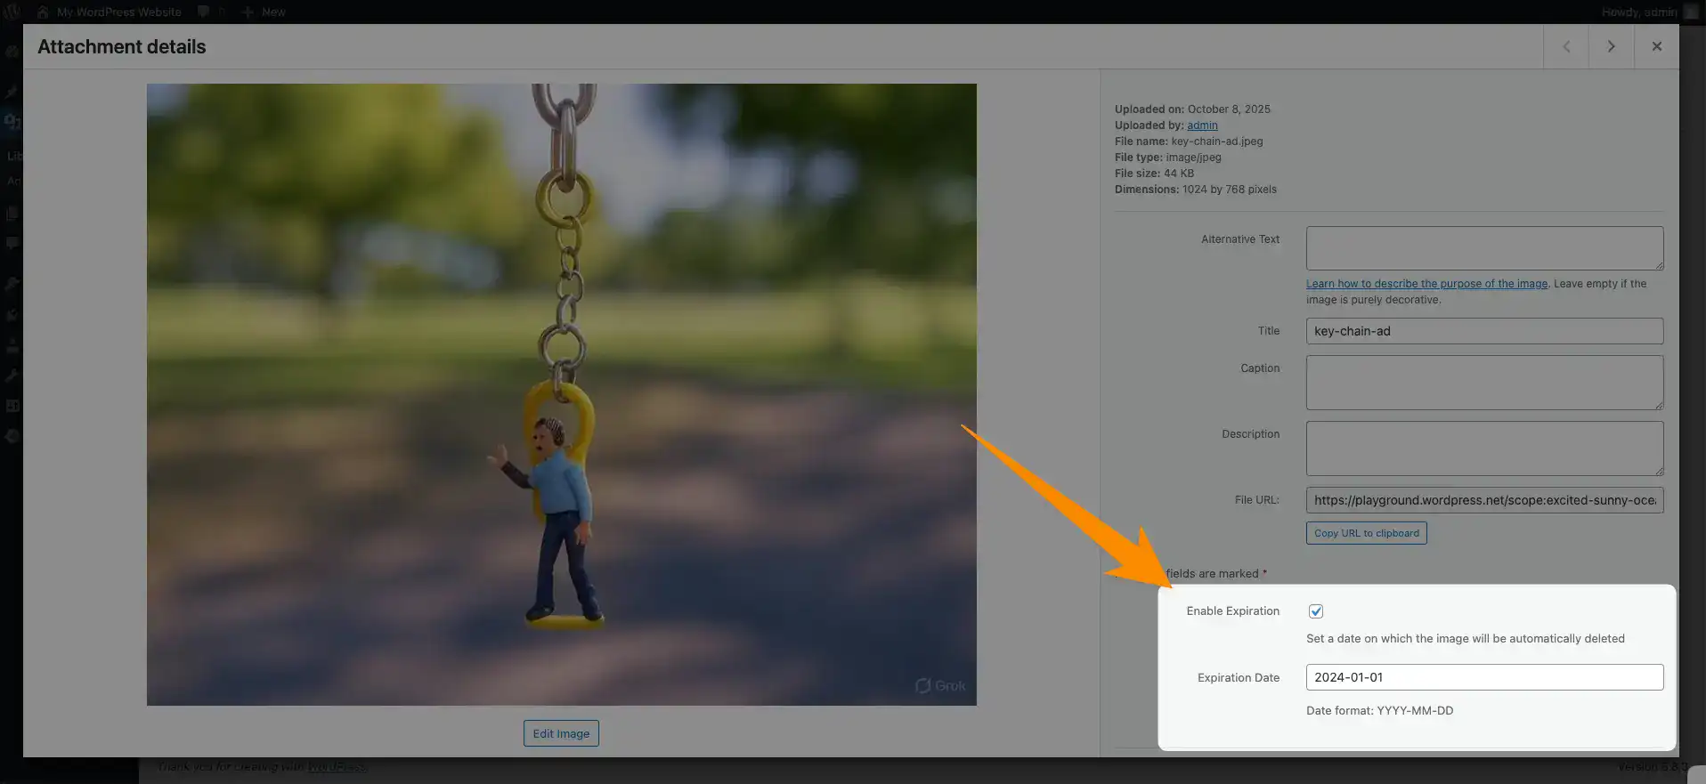1706x784 pixels.
Task: Open the Comments icon in the left sidebar
Action: pos(12,243)
